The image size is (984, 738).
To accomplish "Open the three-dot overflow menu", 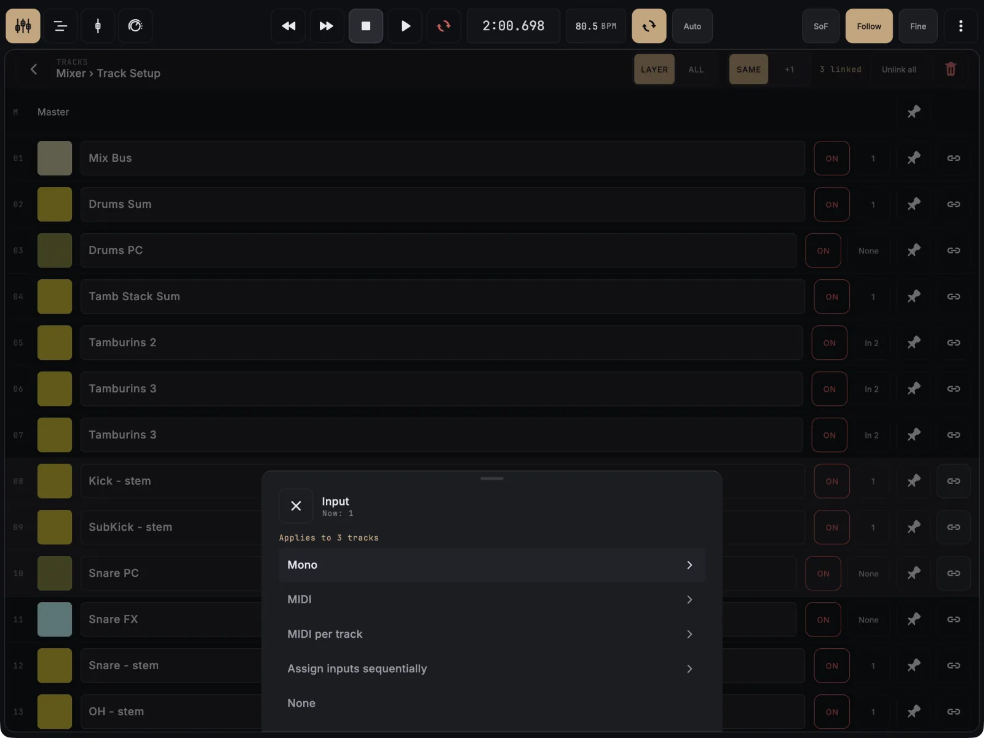I will click(961, 26).
